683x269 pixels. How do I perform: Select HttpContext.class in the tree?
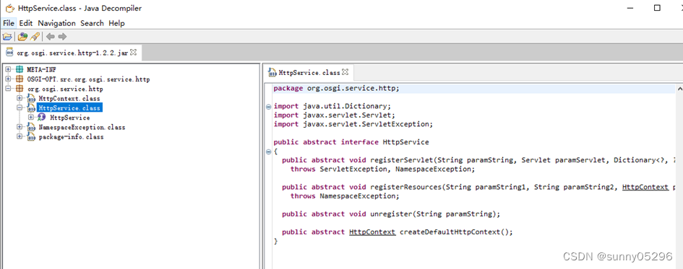[x=69, y=99]
